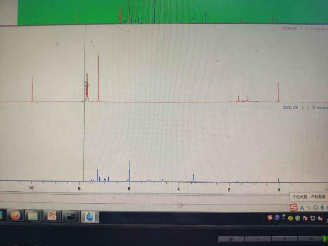Click axis label 8 on ppm scale

coord(79,188)
